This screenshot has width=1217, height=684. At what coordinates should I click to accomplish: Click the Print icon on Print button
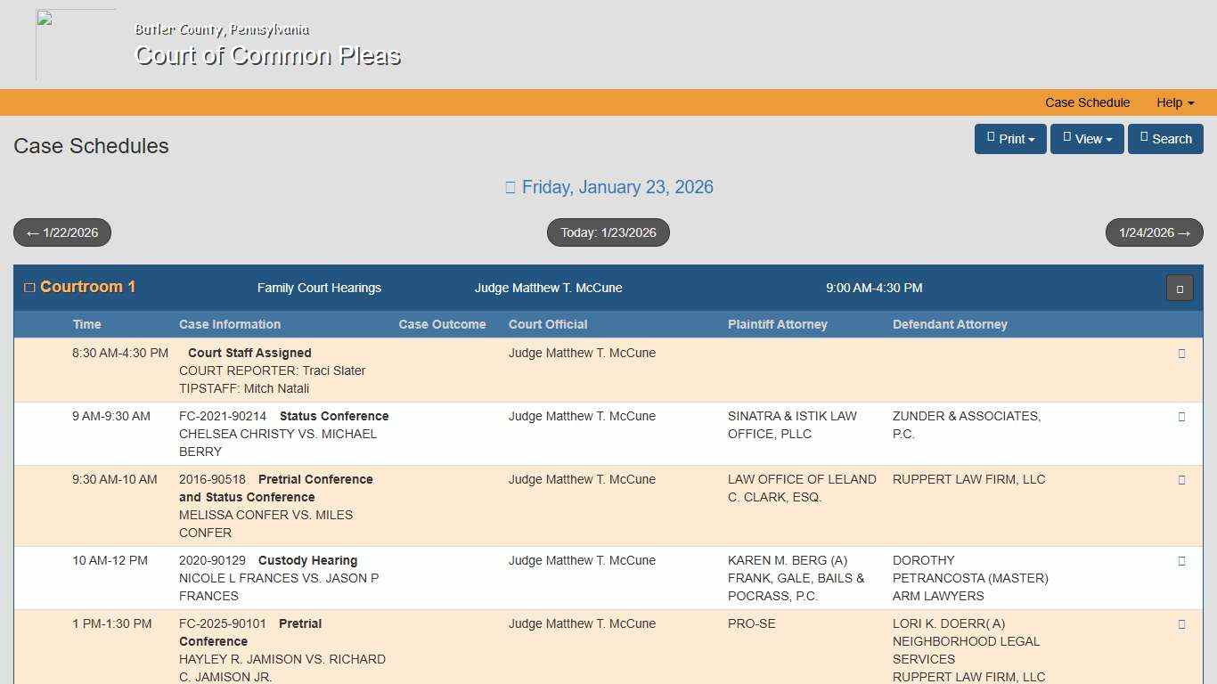pyautogui.click(x=991, y=139)
